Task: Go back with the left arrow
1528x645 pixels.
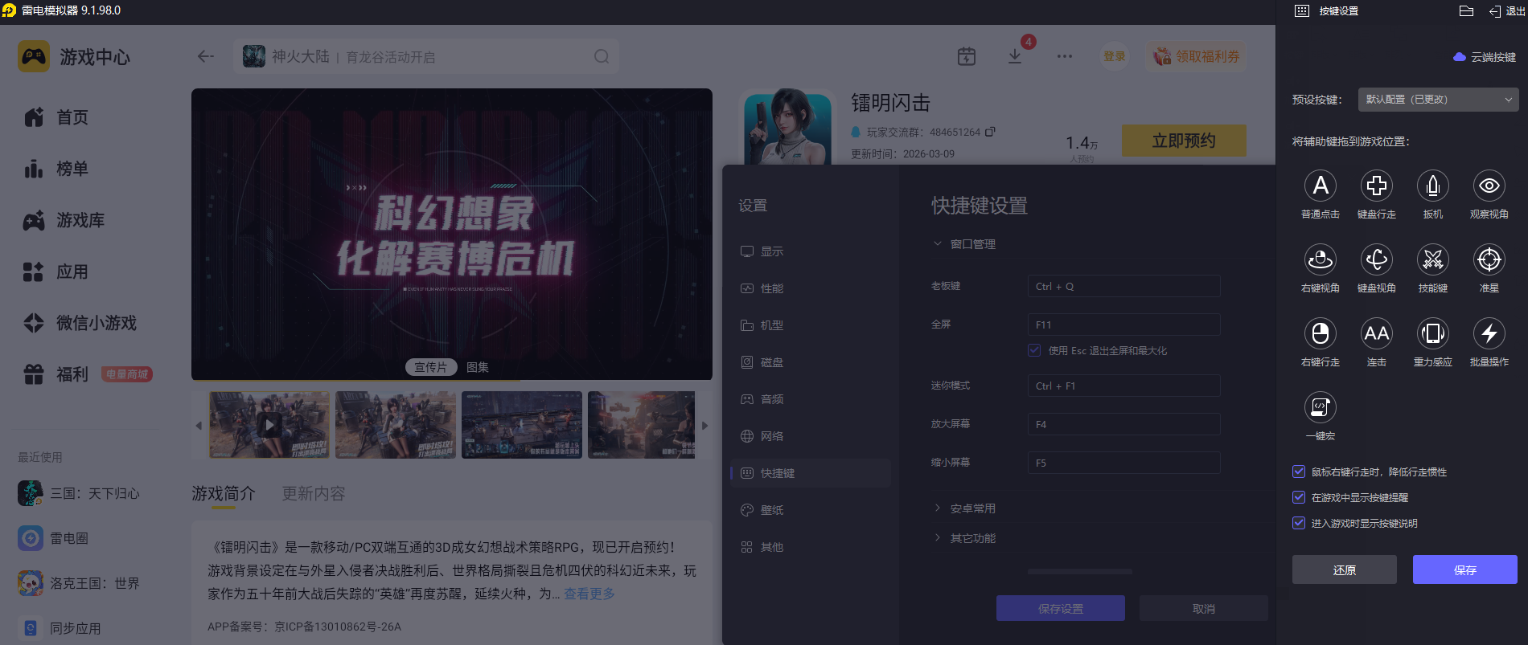Action: tap(206, 56)
